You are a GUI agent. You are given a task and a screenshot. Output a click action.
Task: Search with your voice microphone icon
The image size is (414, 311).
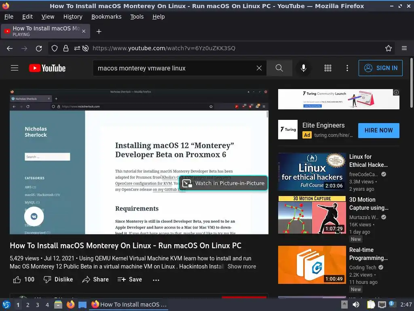pyautogui.click(x=304, y=68)
